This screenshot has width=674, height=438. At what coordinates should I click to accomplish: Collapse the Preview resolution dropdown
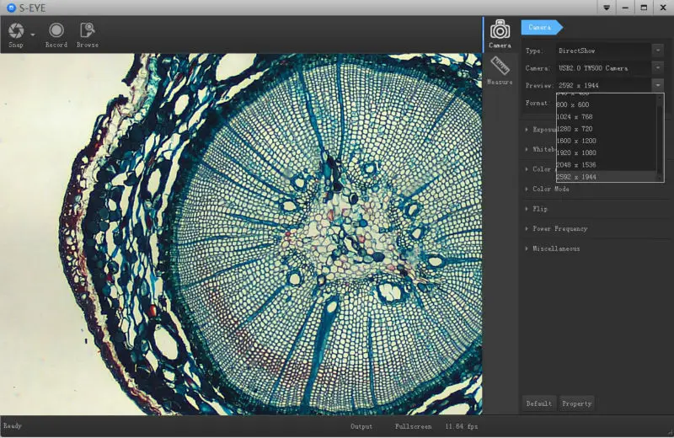[657, 85]
